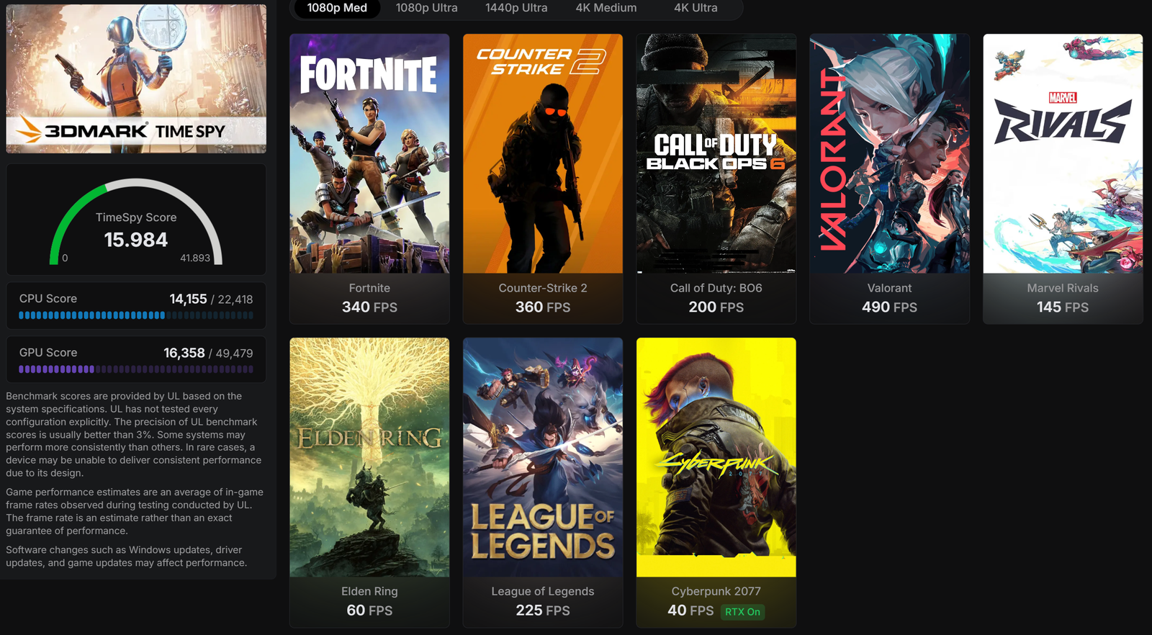Image resolution: width=1152 pixels, height=635 pixels.
Task: Click the Counter-Strike 2 cover art
Action: 543,153
